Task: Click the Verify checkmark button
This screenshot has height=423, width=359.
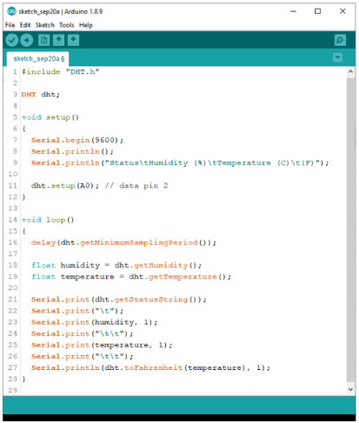Action: [12, 40]
